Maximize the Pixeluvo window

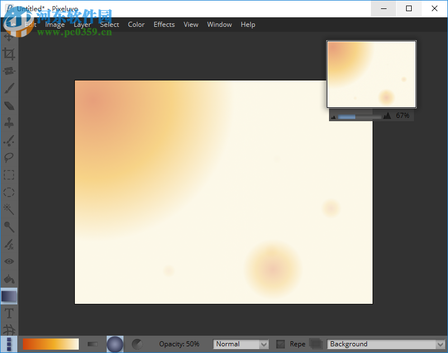click(x=409, y=8)
